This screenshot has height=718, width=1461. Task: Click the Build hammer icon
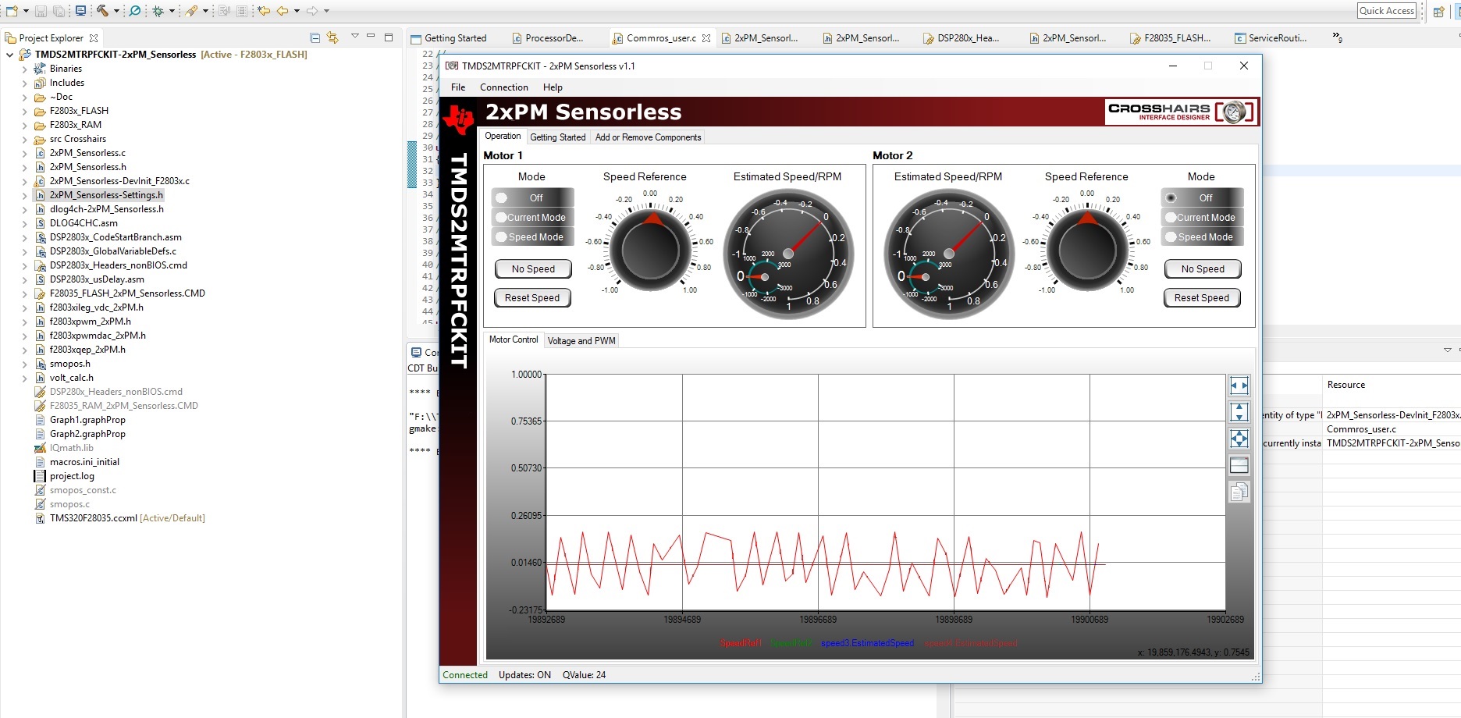(102, 11)
